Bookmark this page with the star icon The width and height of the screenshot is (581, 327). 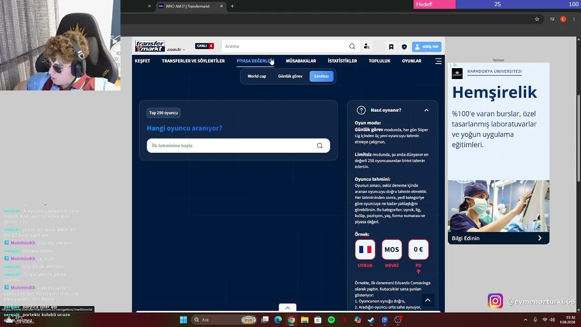[x=537, y=19]
